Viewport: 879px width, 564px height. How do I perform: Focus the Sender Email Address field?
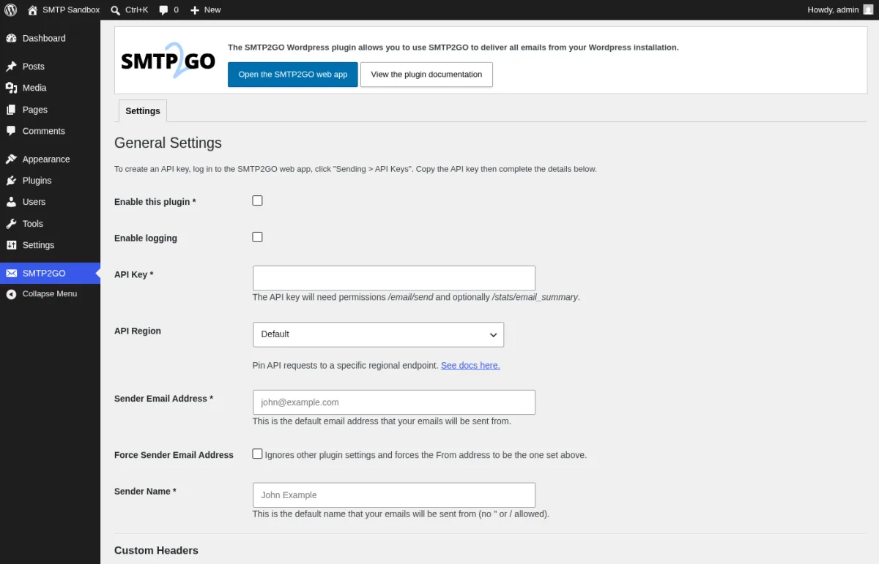tap(394, 402)
